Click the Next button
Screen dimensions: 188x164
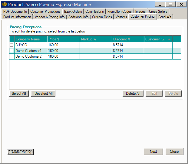point(153,152)
